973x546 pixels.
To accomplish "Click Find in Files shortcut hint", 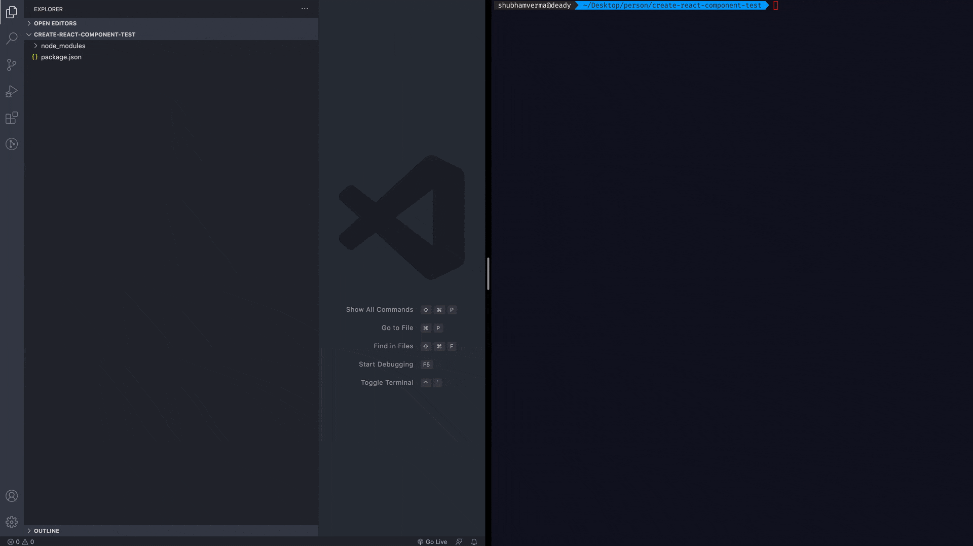I will (393, 346).
